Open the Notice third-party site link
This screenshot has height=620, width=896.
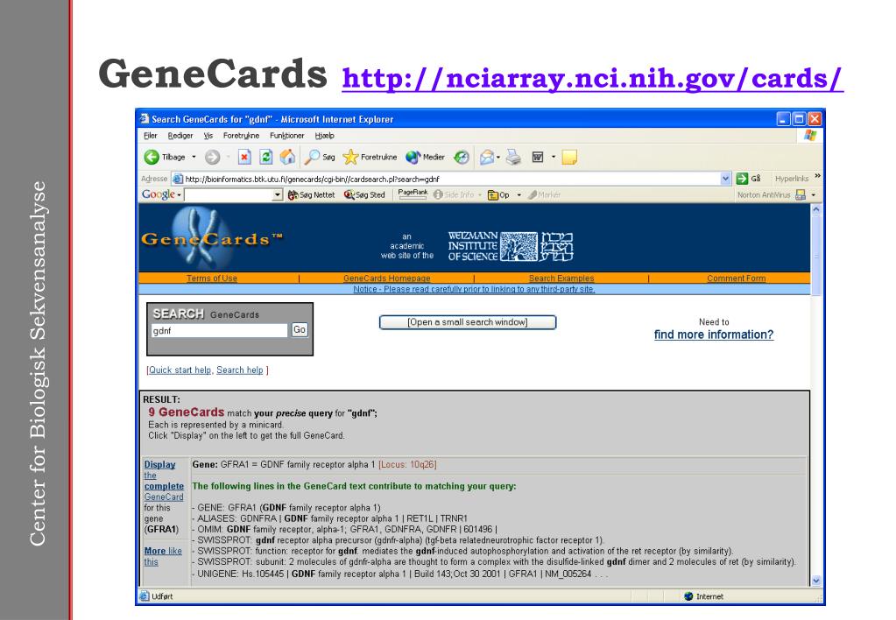pyautogui.click(x=474, y=289)
